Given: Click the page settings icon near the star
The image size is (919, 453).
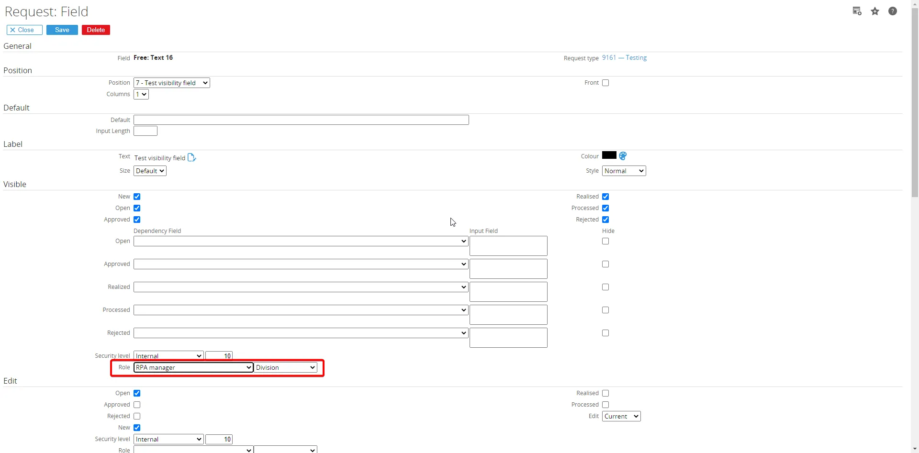Looking at the screenshot, I should point(857,11).
